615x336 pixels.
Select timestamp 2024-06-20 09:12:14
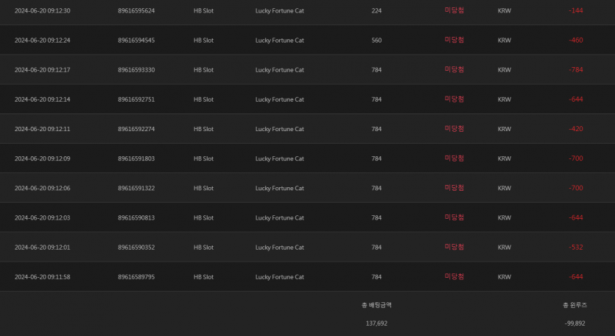coord(43,99)
